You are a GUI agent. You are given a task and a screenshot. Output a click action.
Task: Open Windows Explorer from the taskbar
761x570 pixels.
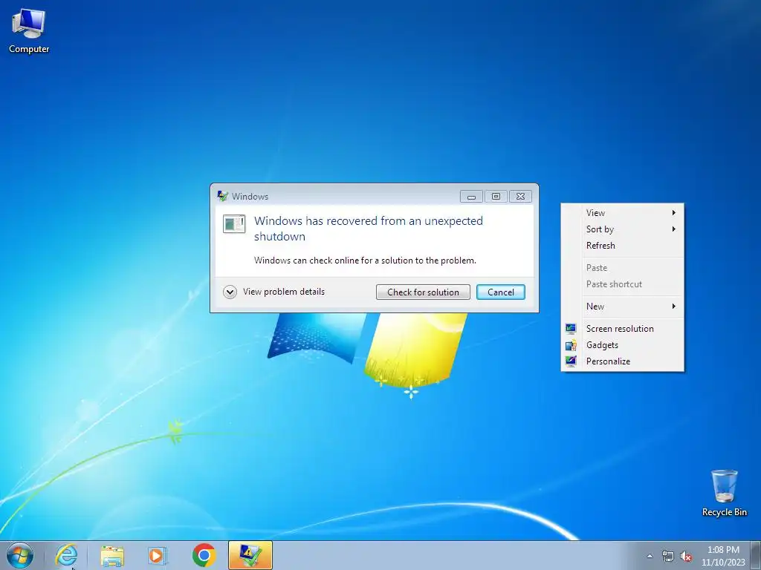coord(112,555)
